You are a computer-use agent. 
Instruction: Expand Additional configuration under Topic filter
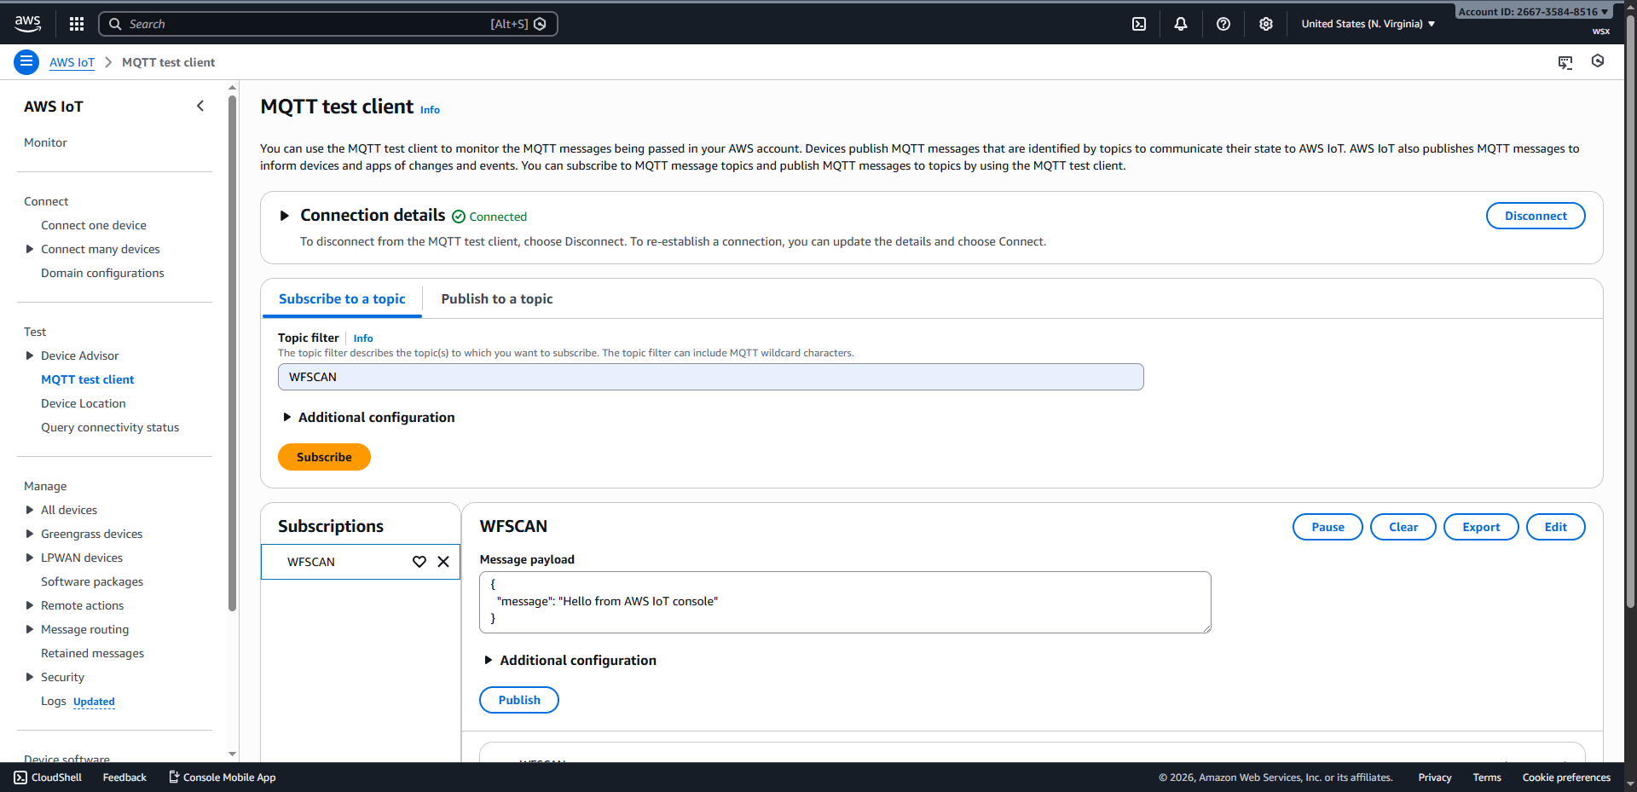(287, 418)
